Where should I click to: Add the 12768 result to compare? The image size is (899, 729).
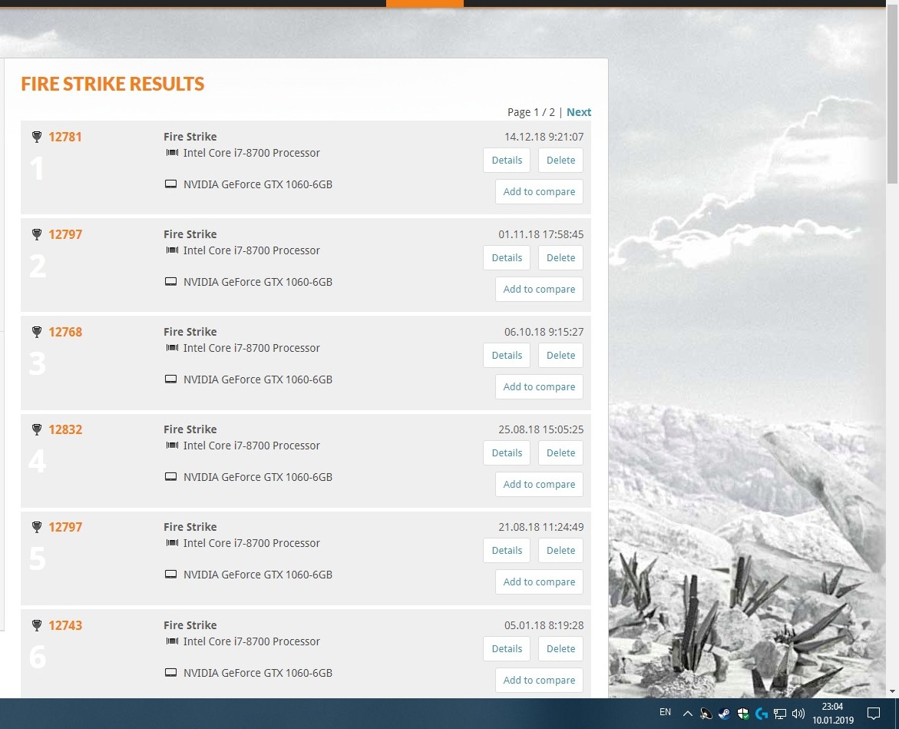click(x=539, y=386)
